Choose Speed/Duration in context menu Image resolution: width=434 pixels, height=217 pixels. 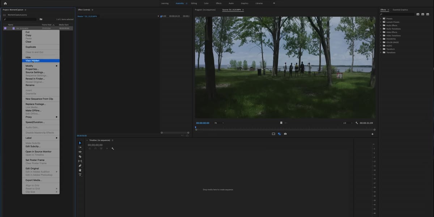point(41,122)
